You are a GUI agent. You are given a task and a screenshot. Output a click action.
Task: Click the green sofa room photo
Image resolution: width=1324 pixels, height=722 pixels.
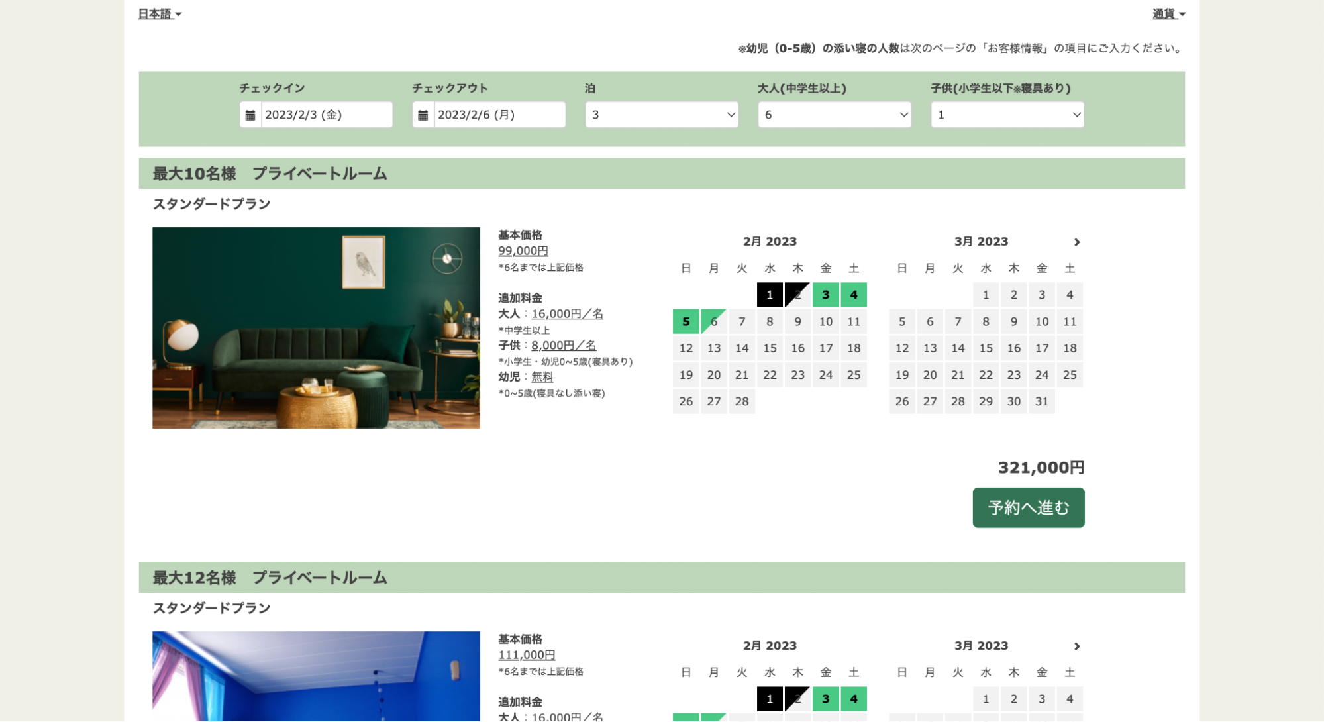coord(316,328)
